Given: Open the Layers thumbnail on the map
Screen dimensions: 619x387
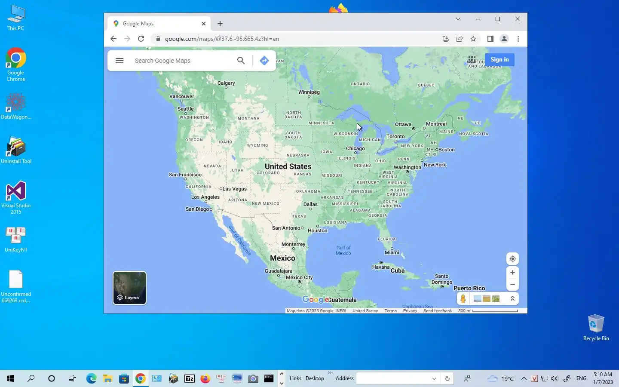Looking at the screenshot, I should click(129, 288).
